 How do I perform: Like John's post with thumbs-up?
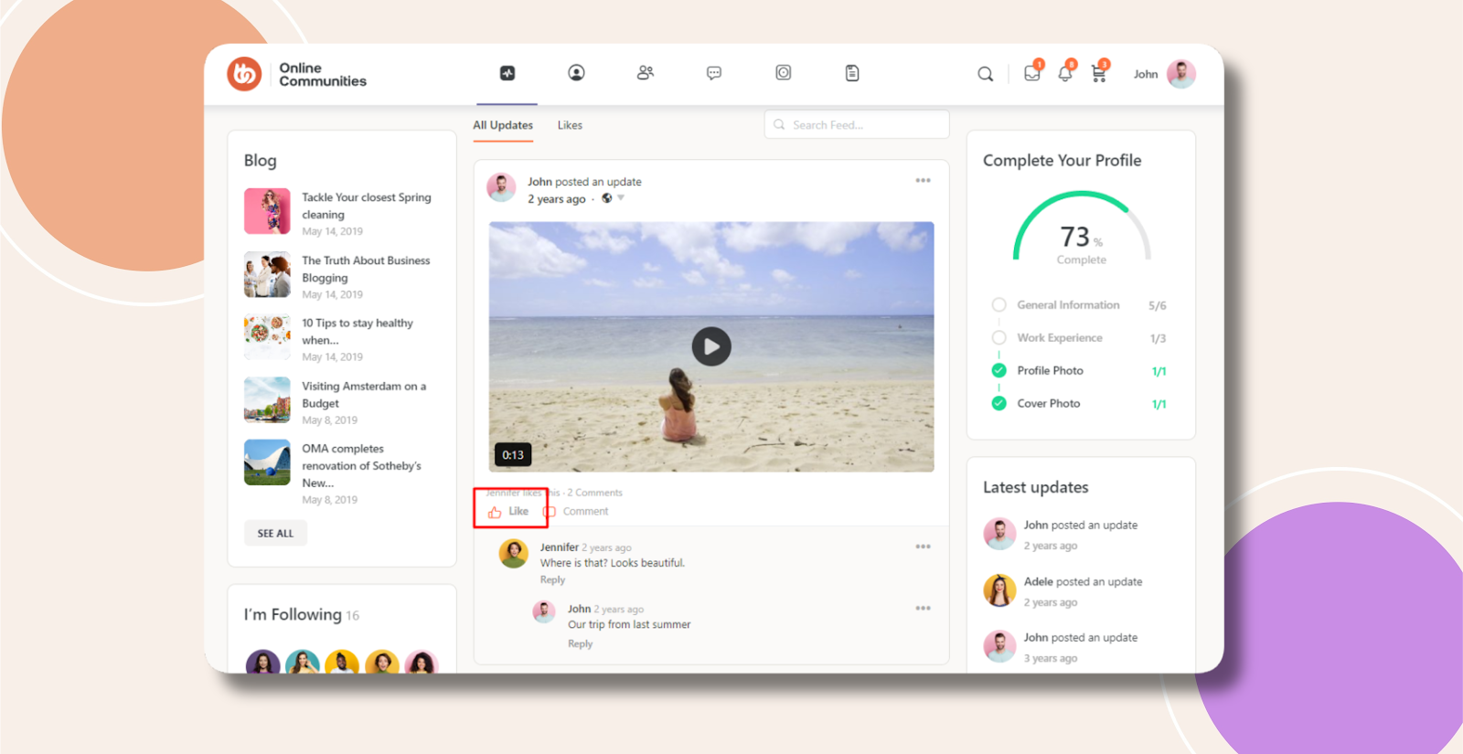pyautogui.click(x=508, y=512)
